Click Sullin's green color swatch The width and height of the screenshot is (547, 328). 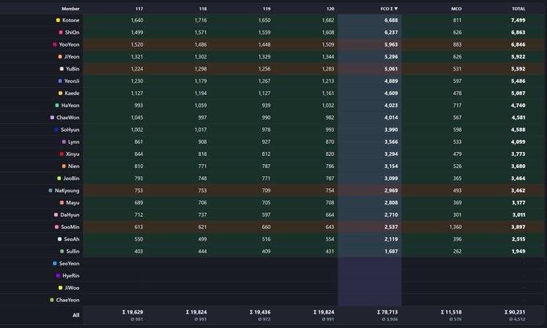coord(62,252)
